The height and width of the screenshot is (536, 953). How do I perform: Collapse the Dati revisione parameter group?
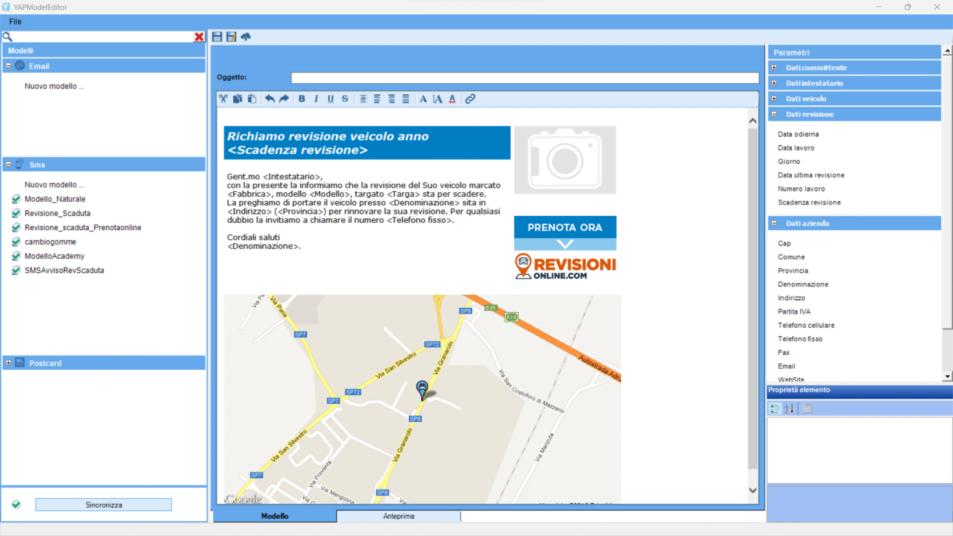[774, 114]
